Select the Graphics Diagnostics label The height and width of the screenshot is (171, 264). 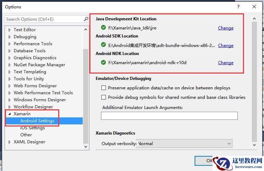[x=35, y=58]
